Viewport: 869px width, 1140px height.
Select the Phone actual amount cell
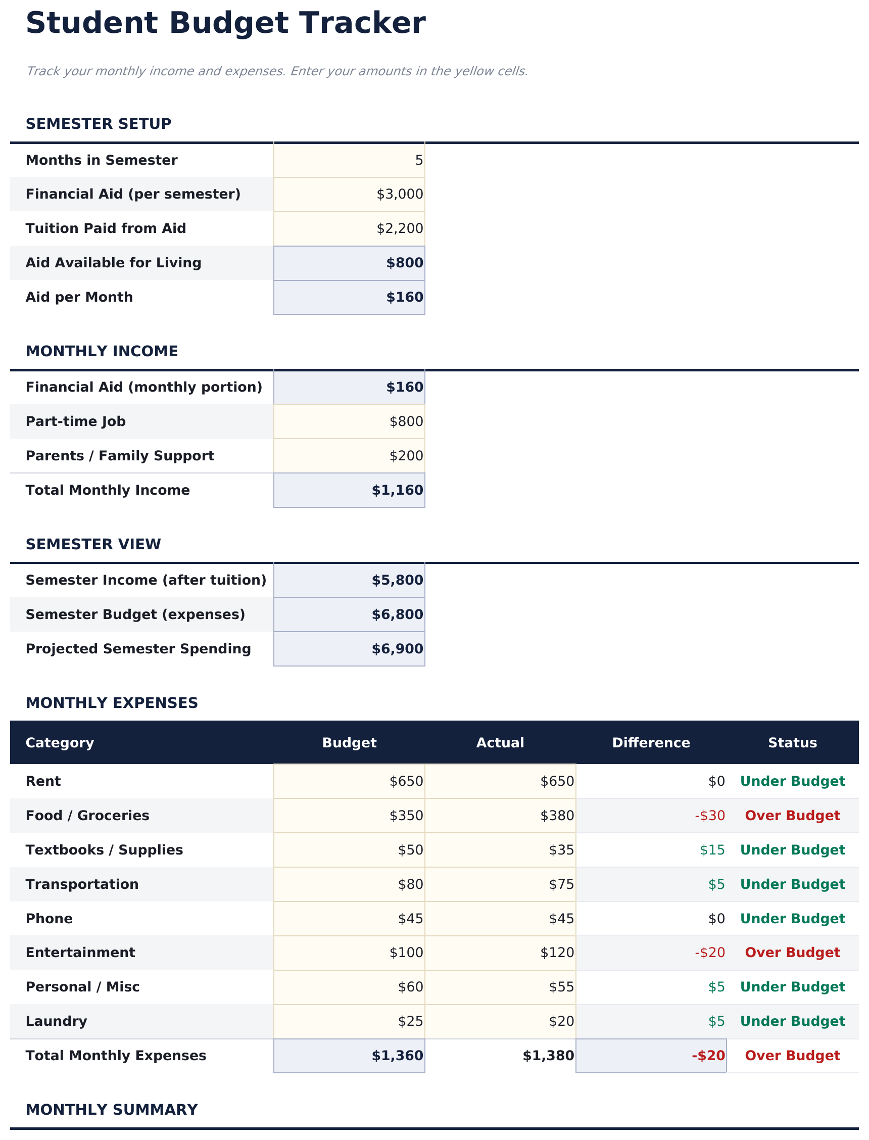pos(500,919)
